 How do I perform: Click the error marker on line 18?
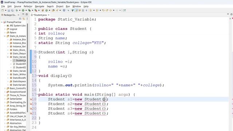[31, 99]
